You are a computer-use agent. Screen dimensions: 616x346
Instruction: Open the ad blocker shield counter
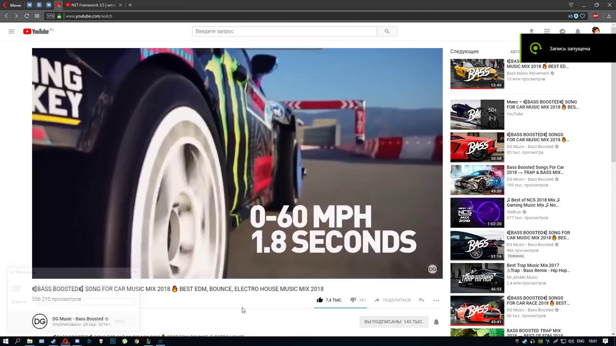(573, 16)
